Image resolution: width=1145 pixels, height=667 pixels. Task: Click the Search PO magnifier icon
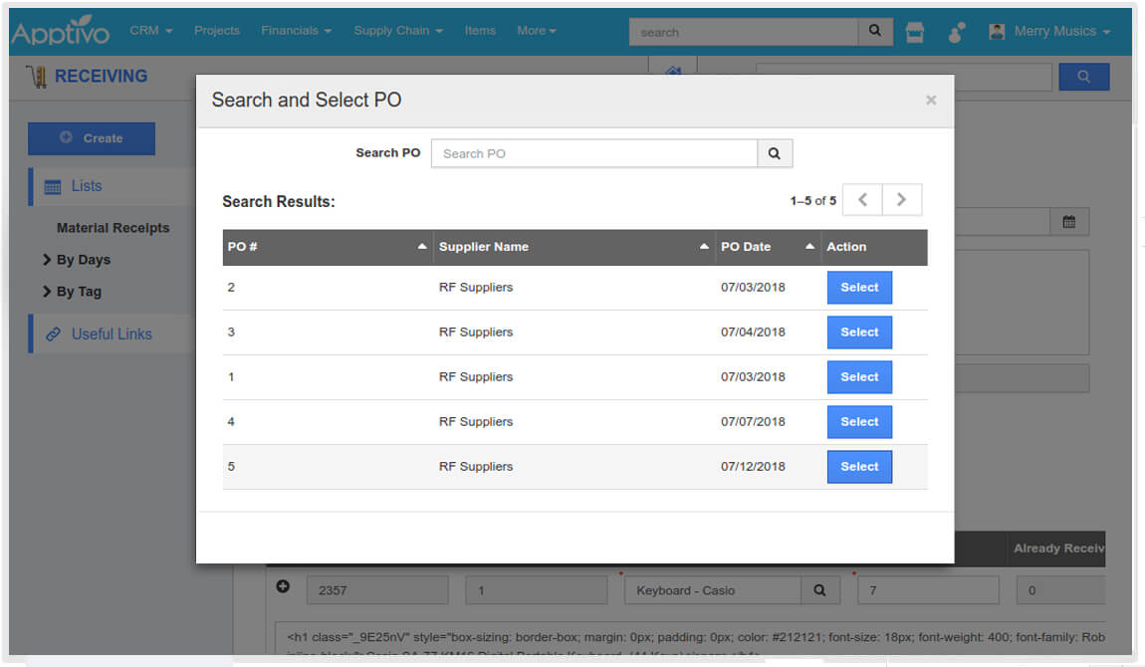point(775,153)
